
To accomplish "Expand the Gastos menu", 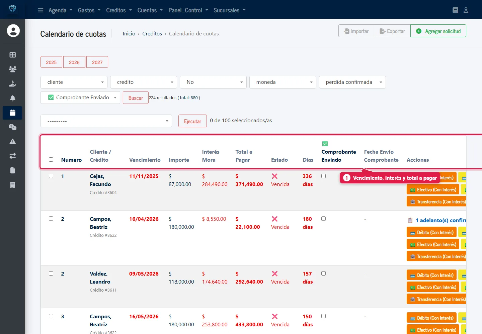I will (89, 10).
